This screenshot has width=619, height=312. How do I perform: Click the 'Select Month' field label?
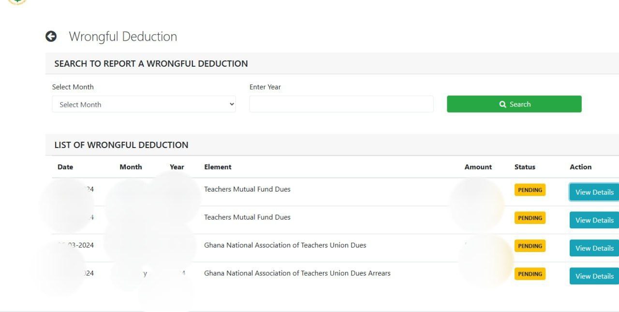[x=73, y=87]
